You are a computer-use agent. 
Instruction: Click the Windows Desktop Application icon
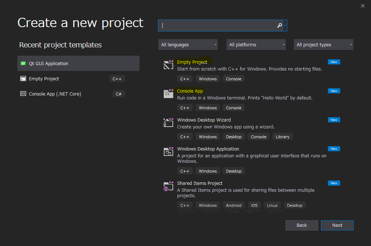click(168, 152)
